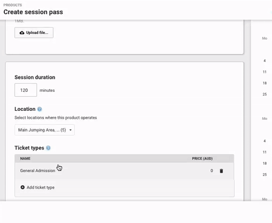The width and height of the screenshot is (272, 223).
Task: Click the NAME column header
Action: [x=25, y=158]
